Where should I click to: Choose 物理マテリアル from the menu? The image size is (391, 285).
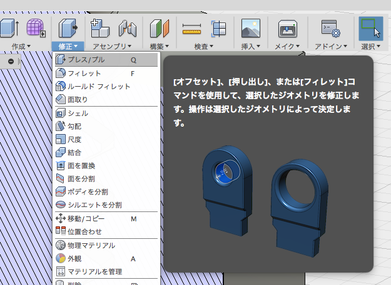106,246
